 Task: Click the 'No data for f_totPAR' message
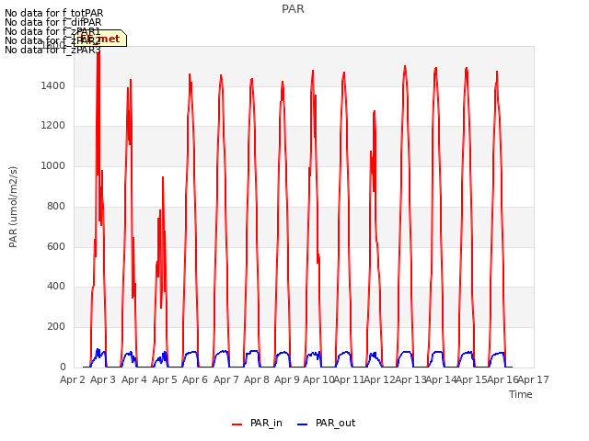click(x=53, y=13)
